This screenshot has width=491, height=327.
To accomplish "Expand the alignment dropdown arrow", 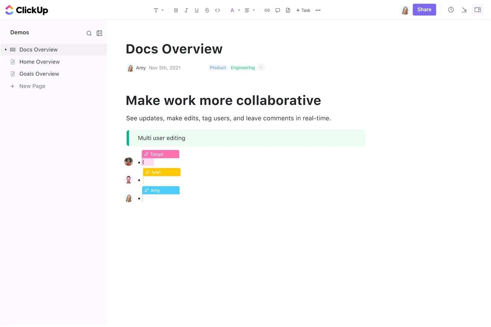I will coord(254,10).
